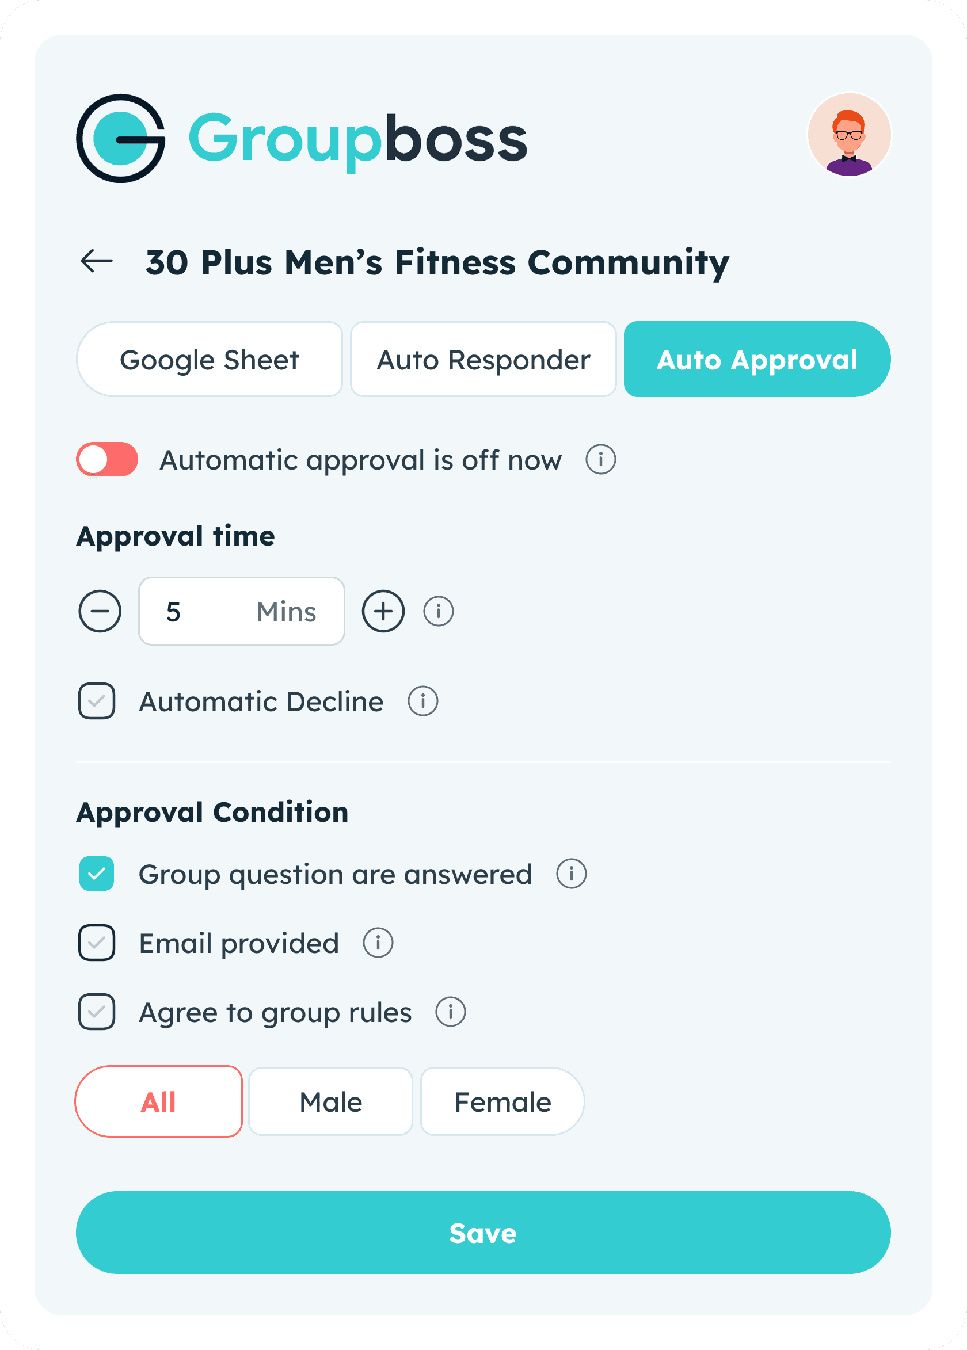The height and width of the screenshot is (1350, 967).
Task: Show info for Agree to group rules
Action: pyautogui.click(x=450, y=1012)
